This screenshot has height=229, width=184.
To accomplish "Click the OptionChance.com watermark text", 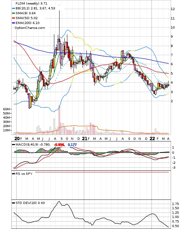I will point(30,28).
